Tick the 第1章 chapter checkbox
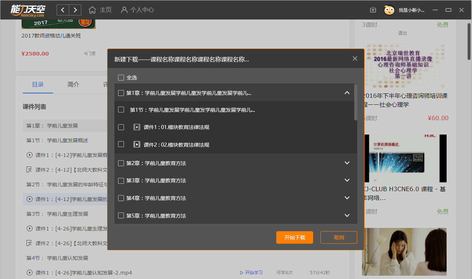 coord(121,93)
